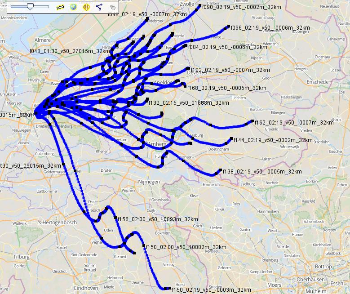Click the globe map icon

tap(73, 7)
